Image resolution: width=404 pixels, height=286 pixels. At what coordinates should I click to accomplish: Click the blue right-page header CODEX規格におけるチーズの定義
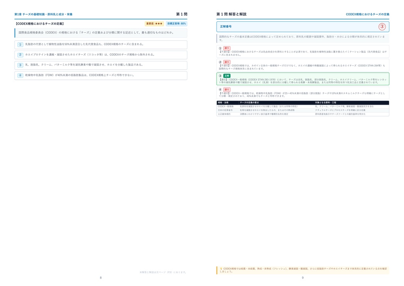367,15
